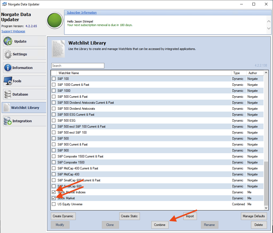Click the green update status indicator
Viewport: 273px width, 233px height.
[54, 20]
